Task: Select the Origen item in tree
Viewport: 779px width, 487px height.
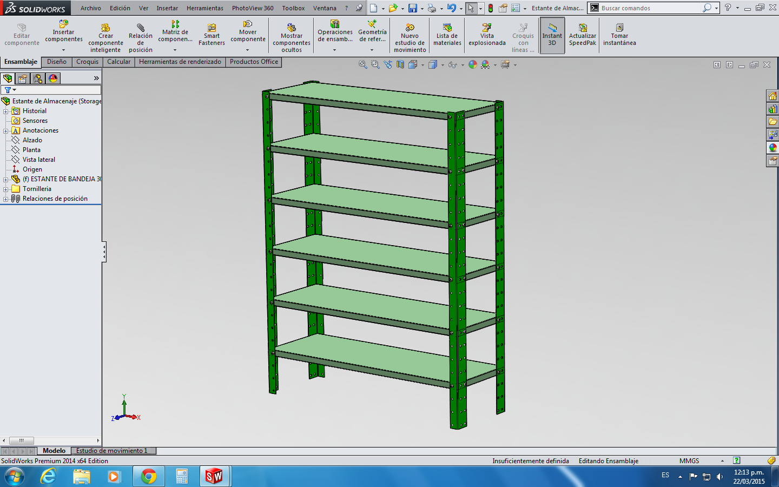Action: point(32,169)
